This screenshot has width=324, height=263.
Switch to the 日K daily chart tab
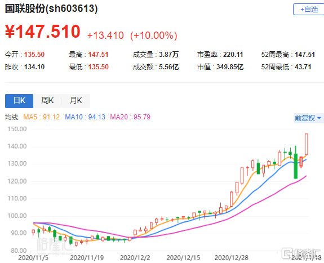pos(19,101)
